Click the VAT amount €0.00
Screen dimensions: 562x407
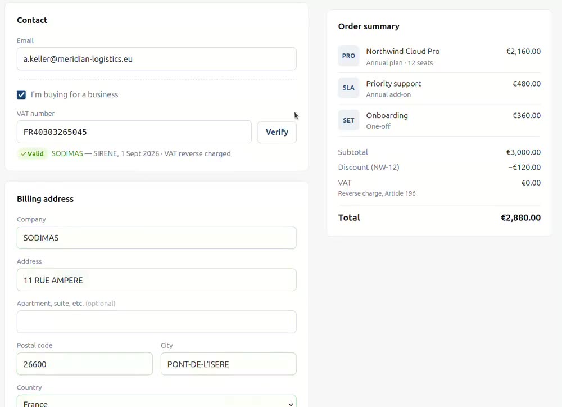click(x=531, y=183)
